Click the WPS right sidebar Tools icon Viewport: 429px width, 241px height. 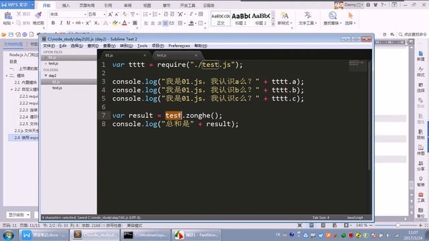(x=420, y=197)
